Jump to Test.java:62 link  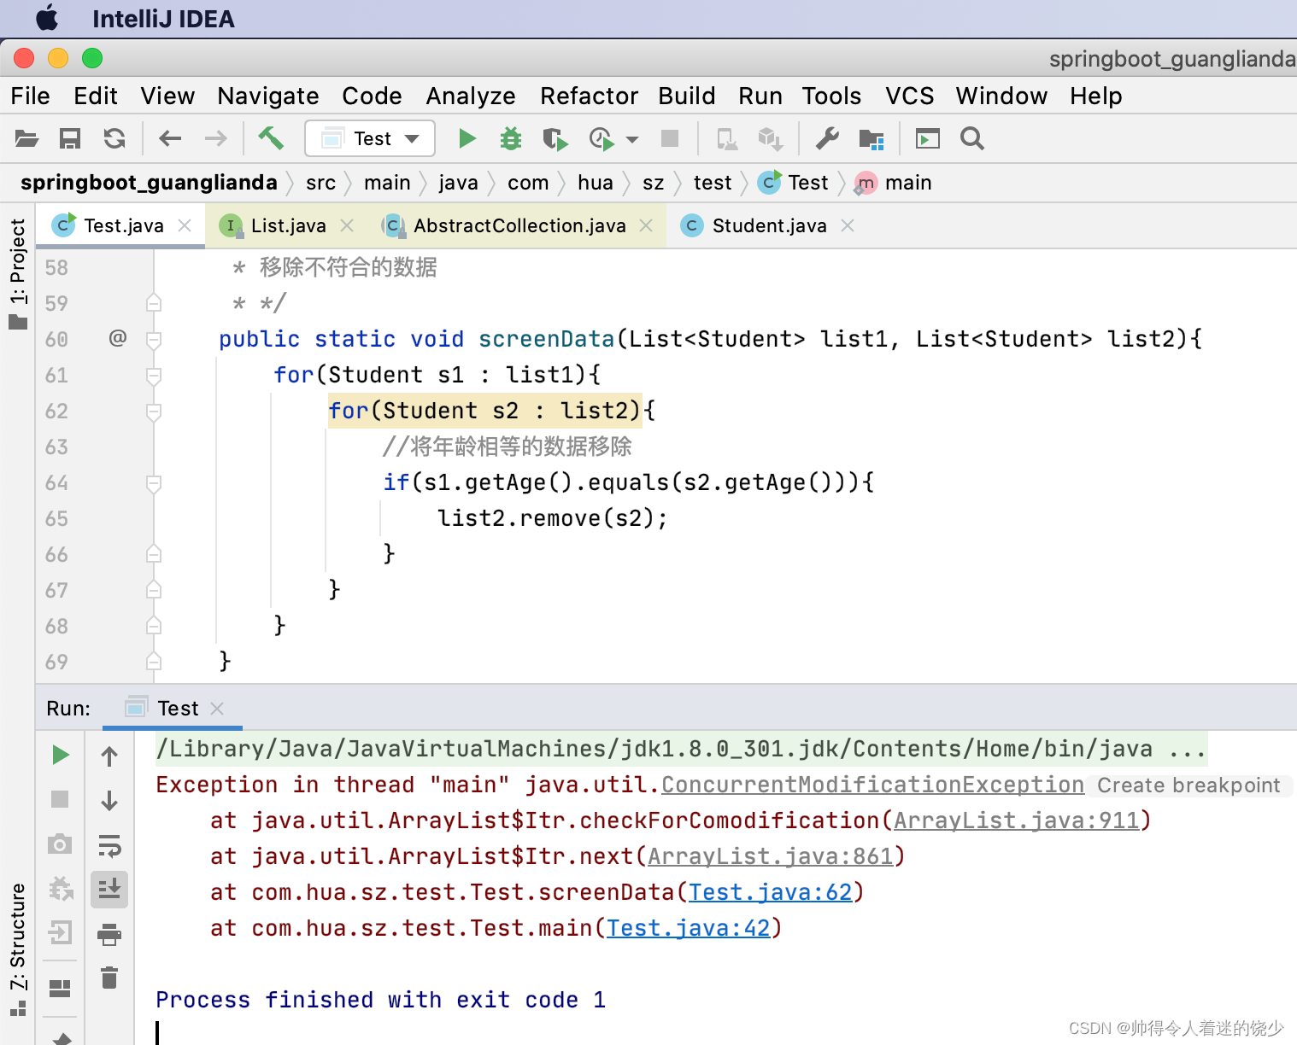click(771, 892)
